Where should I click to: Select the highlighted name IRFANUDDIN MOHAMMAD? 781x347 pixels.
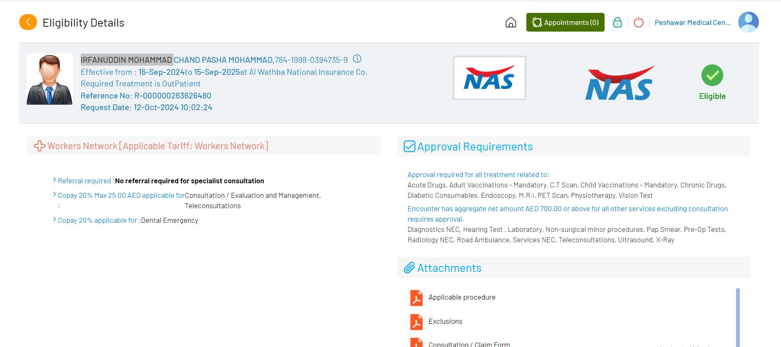coord(126,60)
